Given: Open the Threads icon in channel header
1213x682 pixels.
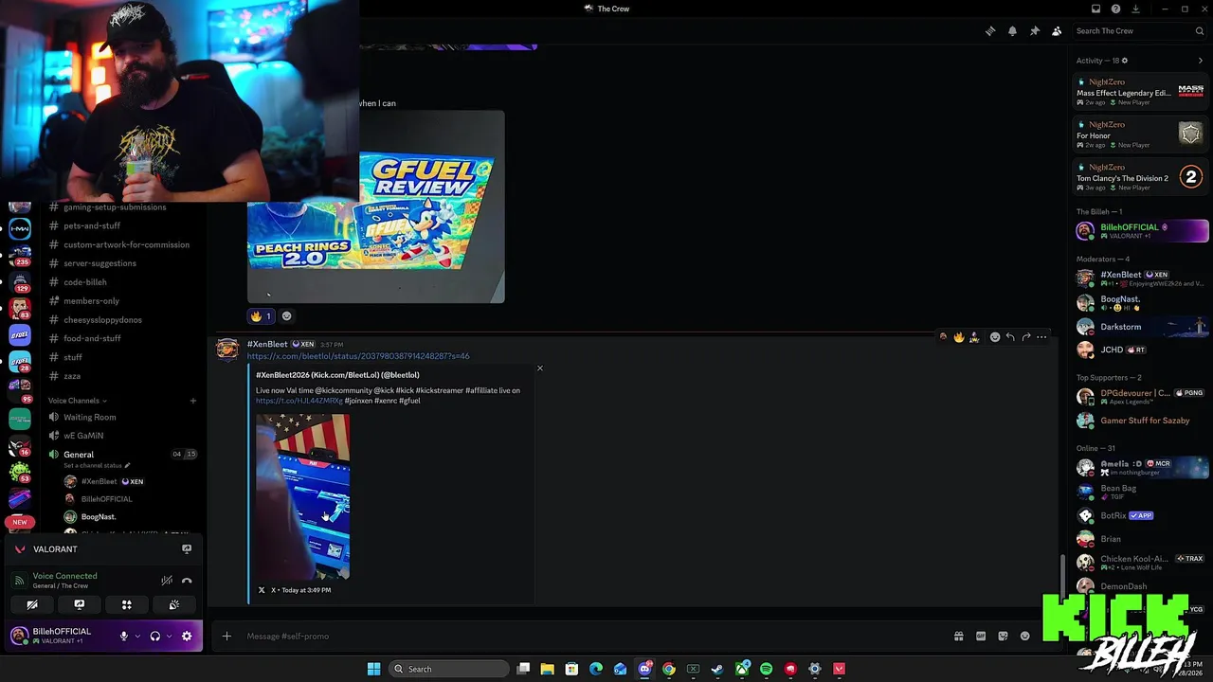Looking at the screenshot, I should click(x=990, y=31).
